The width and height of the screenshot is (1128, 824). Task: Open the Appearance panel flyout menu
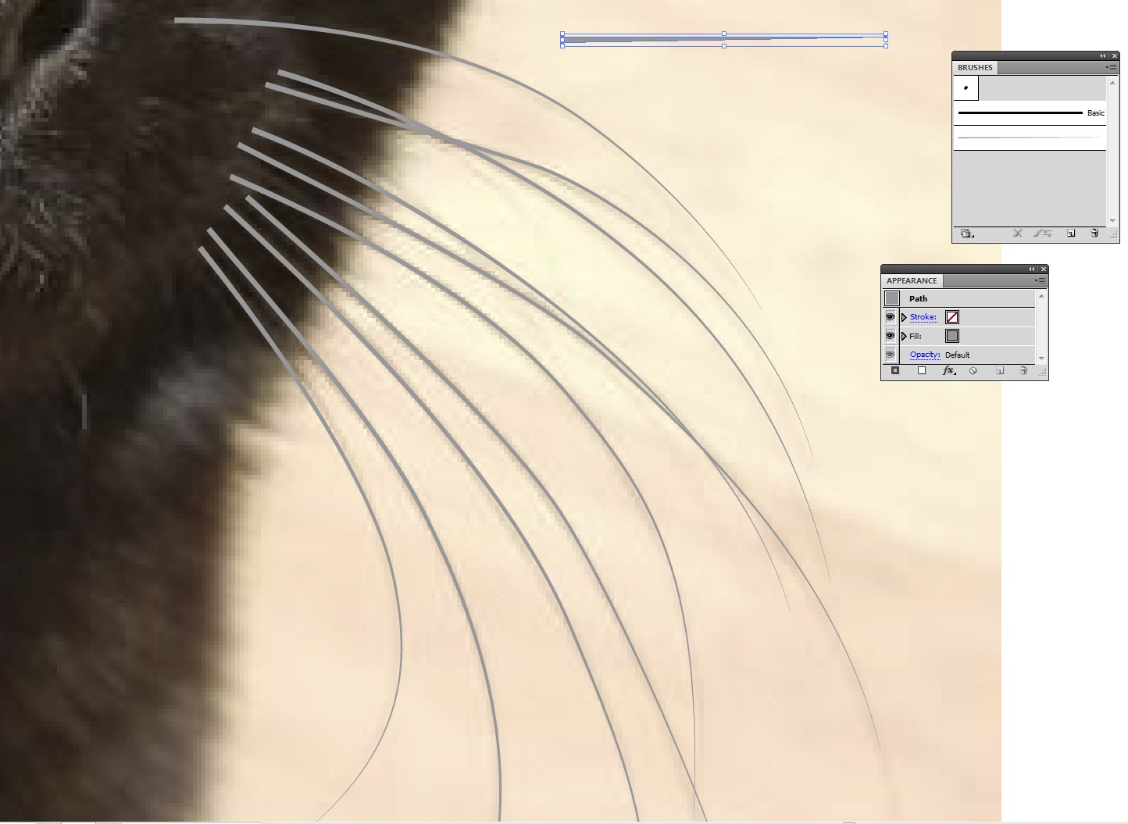[x=1041, y=280]
